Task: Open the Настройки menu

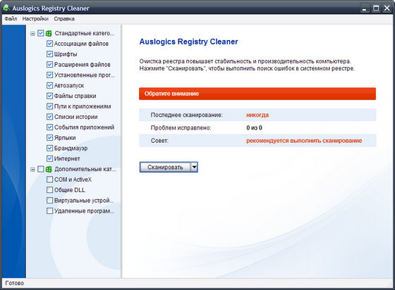Action: [35, 19]
